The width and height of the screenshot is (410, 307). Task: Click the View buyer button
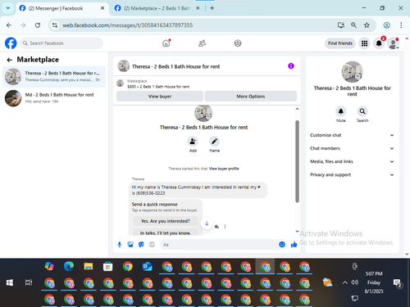click(x=160, y=97)
